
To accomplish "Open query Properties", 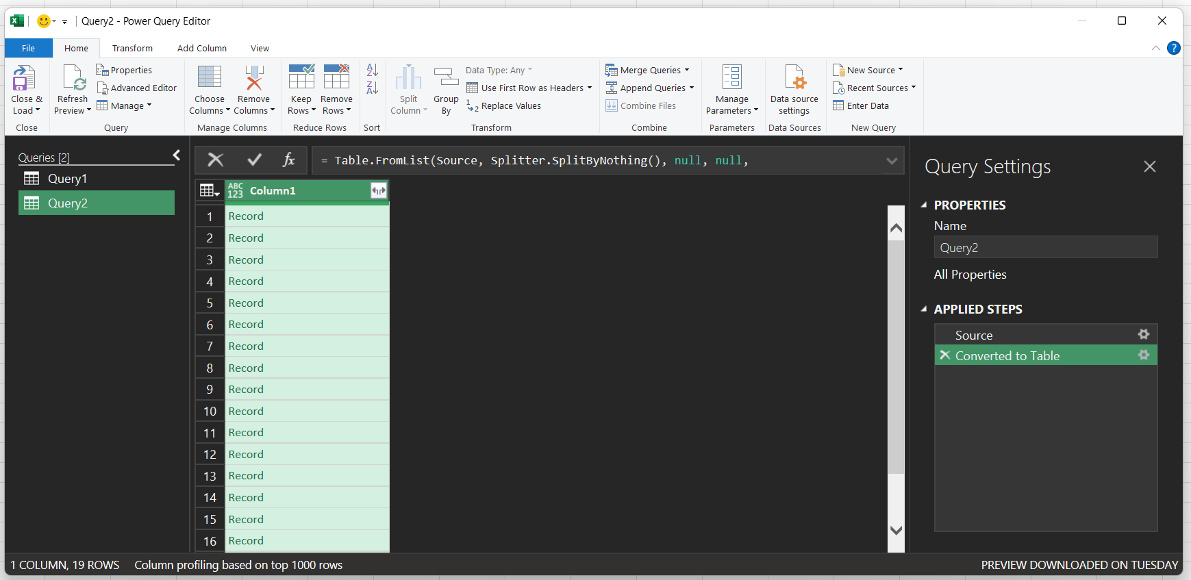I will point(124,70).
